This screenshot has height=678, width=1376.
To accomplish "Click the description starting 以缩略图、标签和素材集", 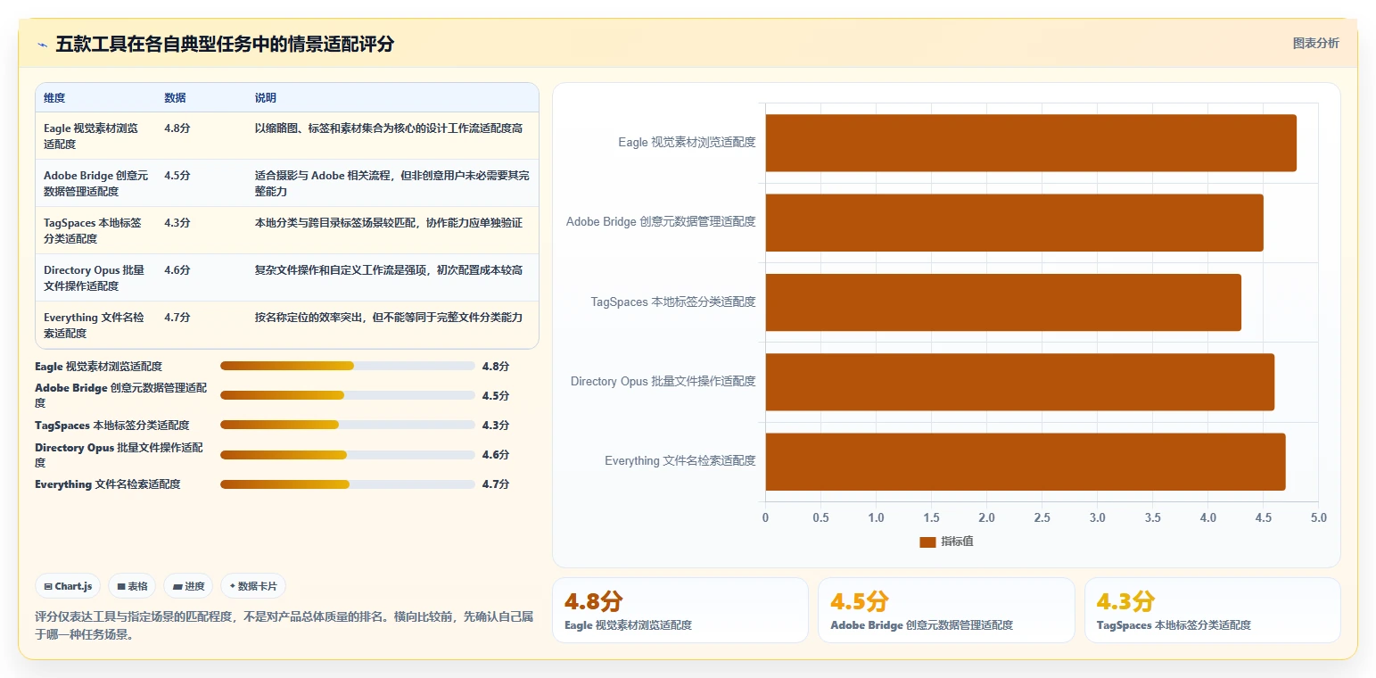I will click(x=389, y=128).
